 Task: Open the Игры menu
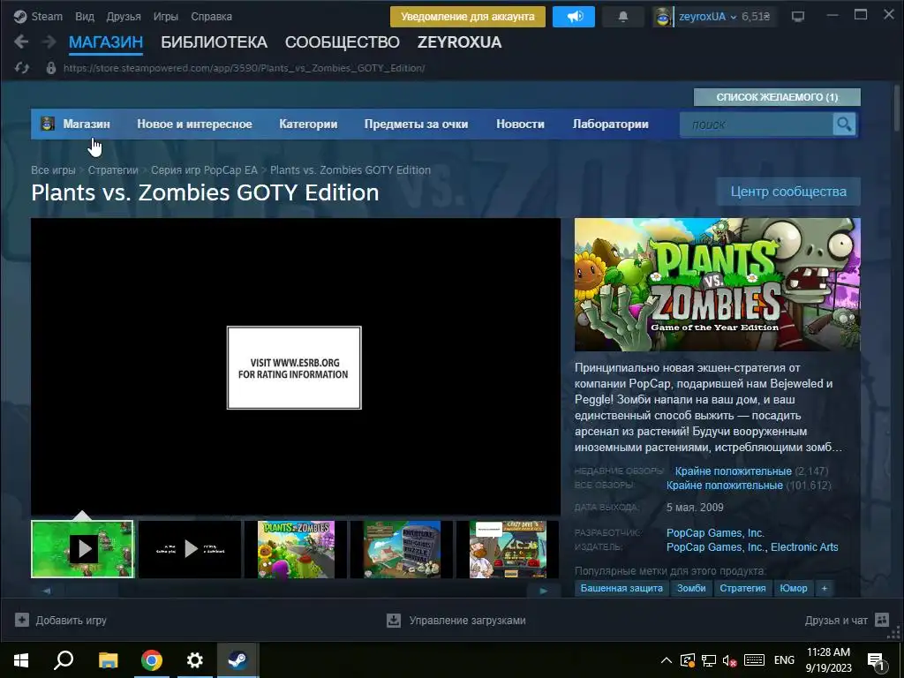pos(165,17)
